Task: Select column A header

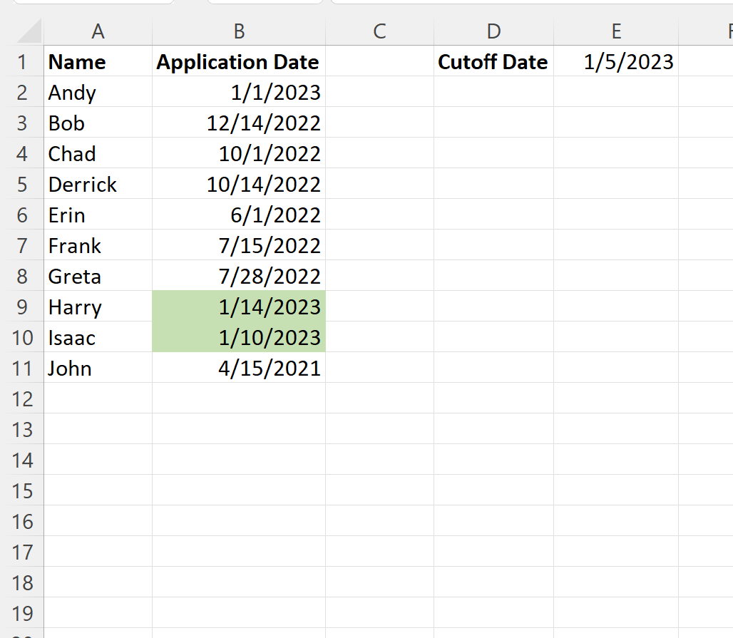Action: click(98, 31)
